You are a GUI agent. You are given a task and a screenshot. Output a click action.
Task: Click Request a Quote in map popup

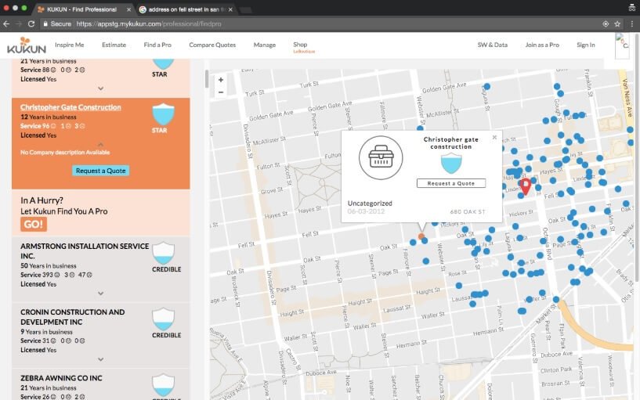(451, 183)
